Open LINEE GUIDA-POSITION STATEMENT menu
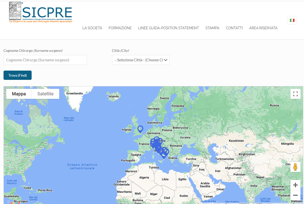The image size is (304, 204). click(168, 28)
